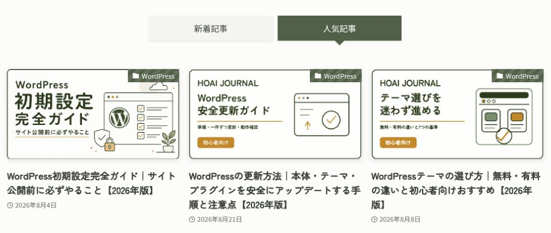Click clock icon beside 2026年8月21日
The width and height of the screenshot is (551, 233).
[x=192, y=219]
